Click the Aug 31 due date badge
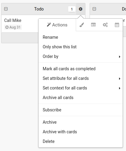 pyautogui.click(x=13, y=27)
